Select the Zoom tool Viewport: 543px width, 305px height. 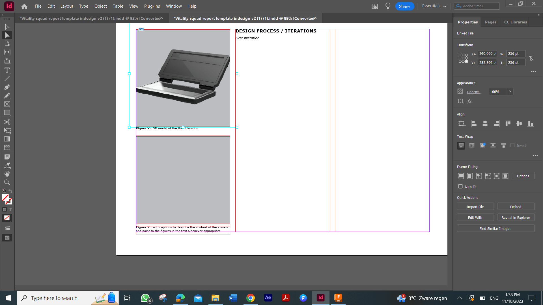pos(7,182)
